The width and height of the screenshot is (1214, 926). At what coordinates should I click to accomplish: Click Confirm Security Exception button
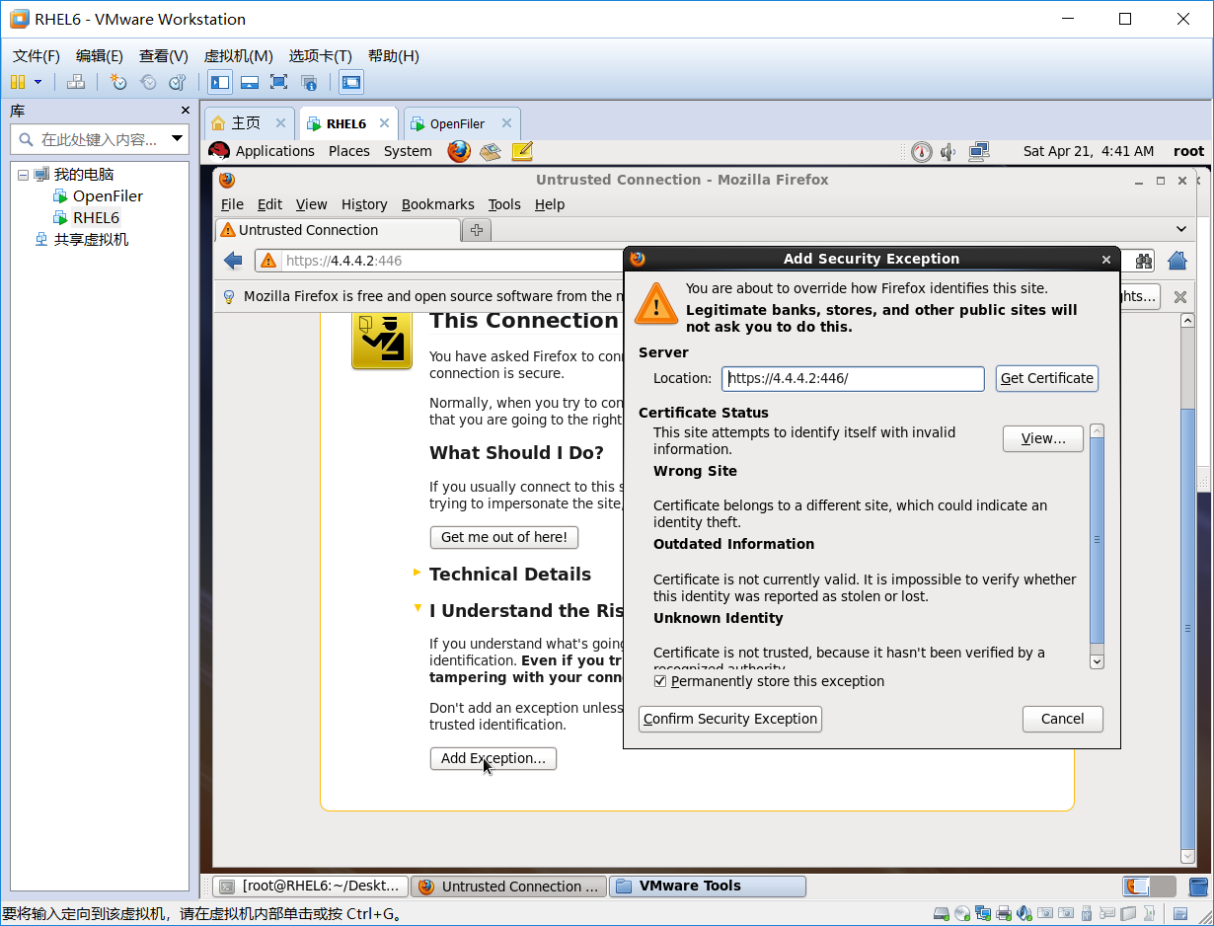coord(730,719)
